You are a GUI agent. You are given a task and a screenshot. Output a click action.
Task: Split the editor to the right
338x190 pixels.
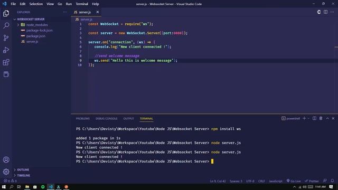point(325,12)
